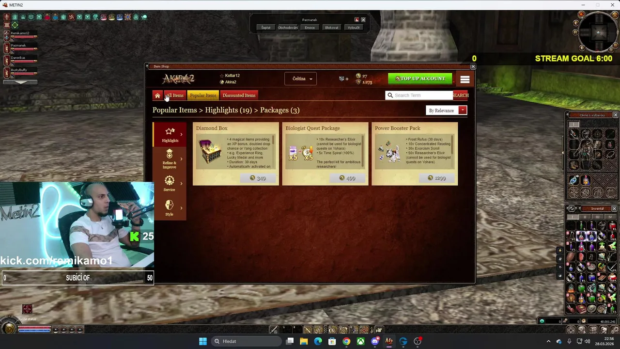Click Popular Items breadcrumb link
This screenshot has height=349, width=620.
click(175, 110)
